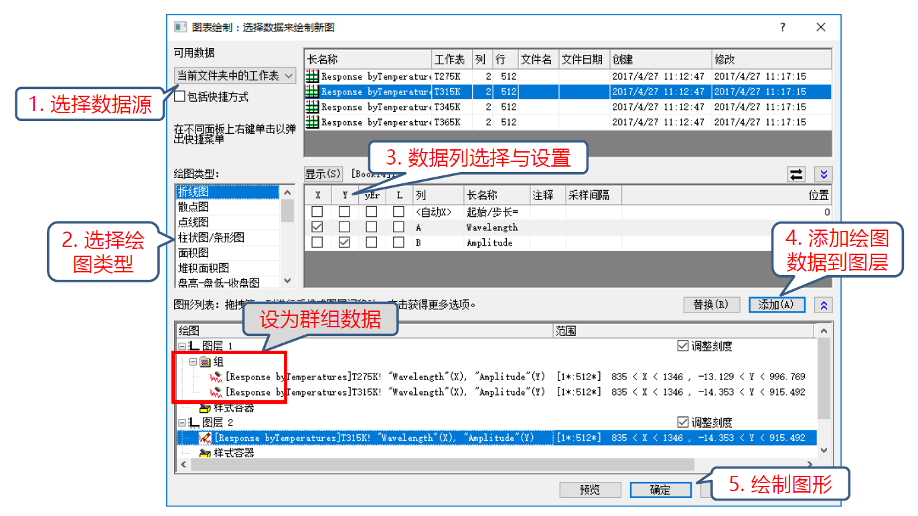The width and height of the screenshot is (918, 516).
Task: Open the 当前文件夹中的工作表 data source dropdown
Action: pos(234,76)
